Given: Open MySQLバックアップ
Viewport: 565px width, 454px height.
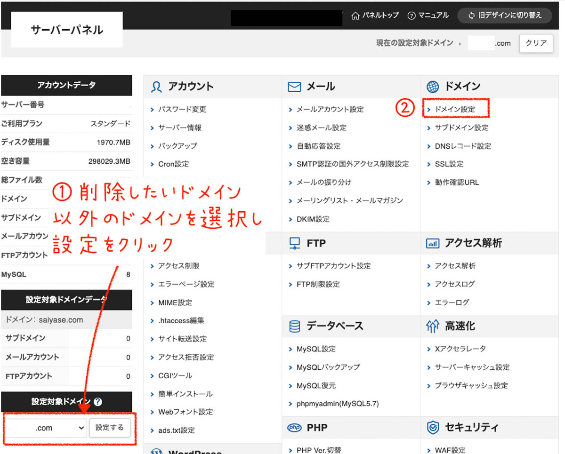Looking at the screenshot, I should (x=328, y=367).
